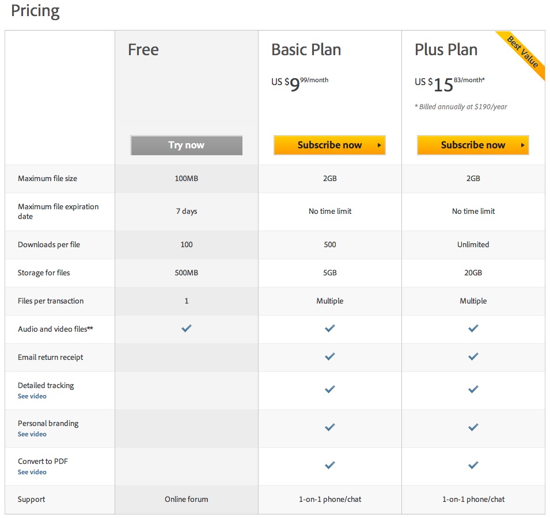Open See video under Detailed tracking

coord(32,396)
